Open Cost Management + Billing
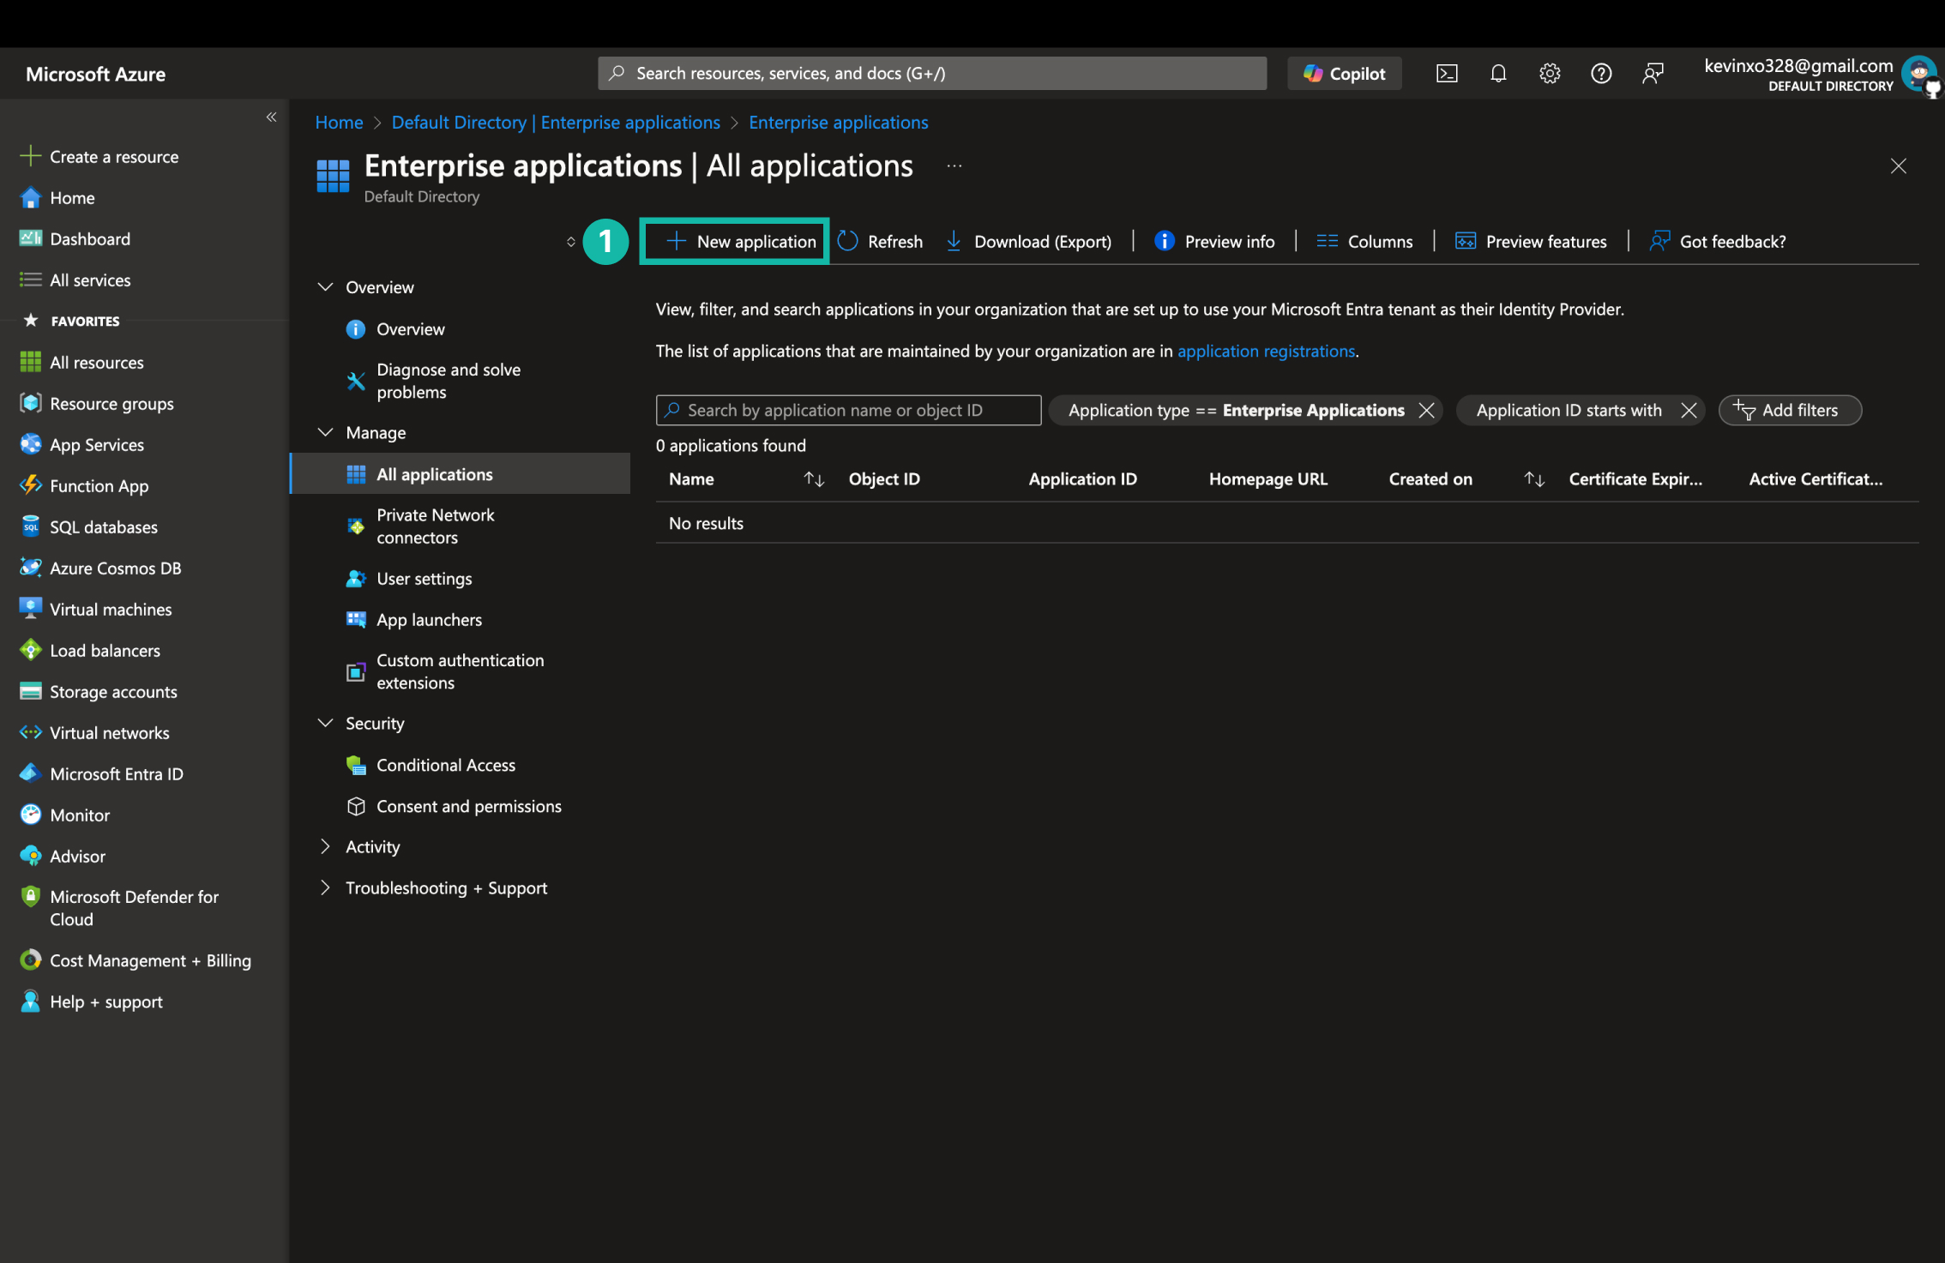1945x1263 pixels. click(135, 960)
